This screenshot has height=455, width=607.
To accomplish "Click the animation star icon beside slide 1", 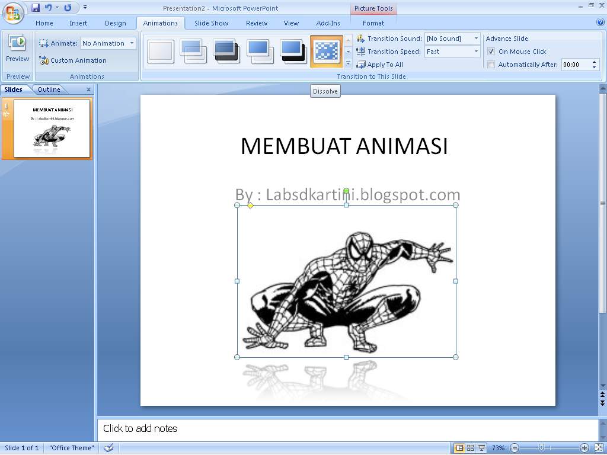I will coord(6,114).
